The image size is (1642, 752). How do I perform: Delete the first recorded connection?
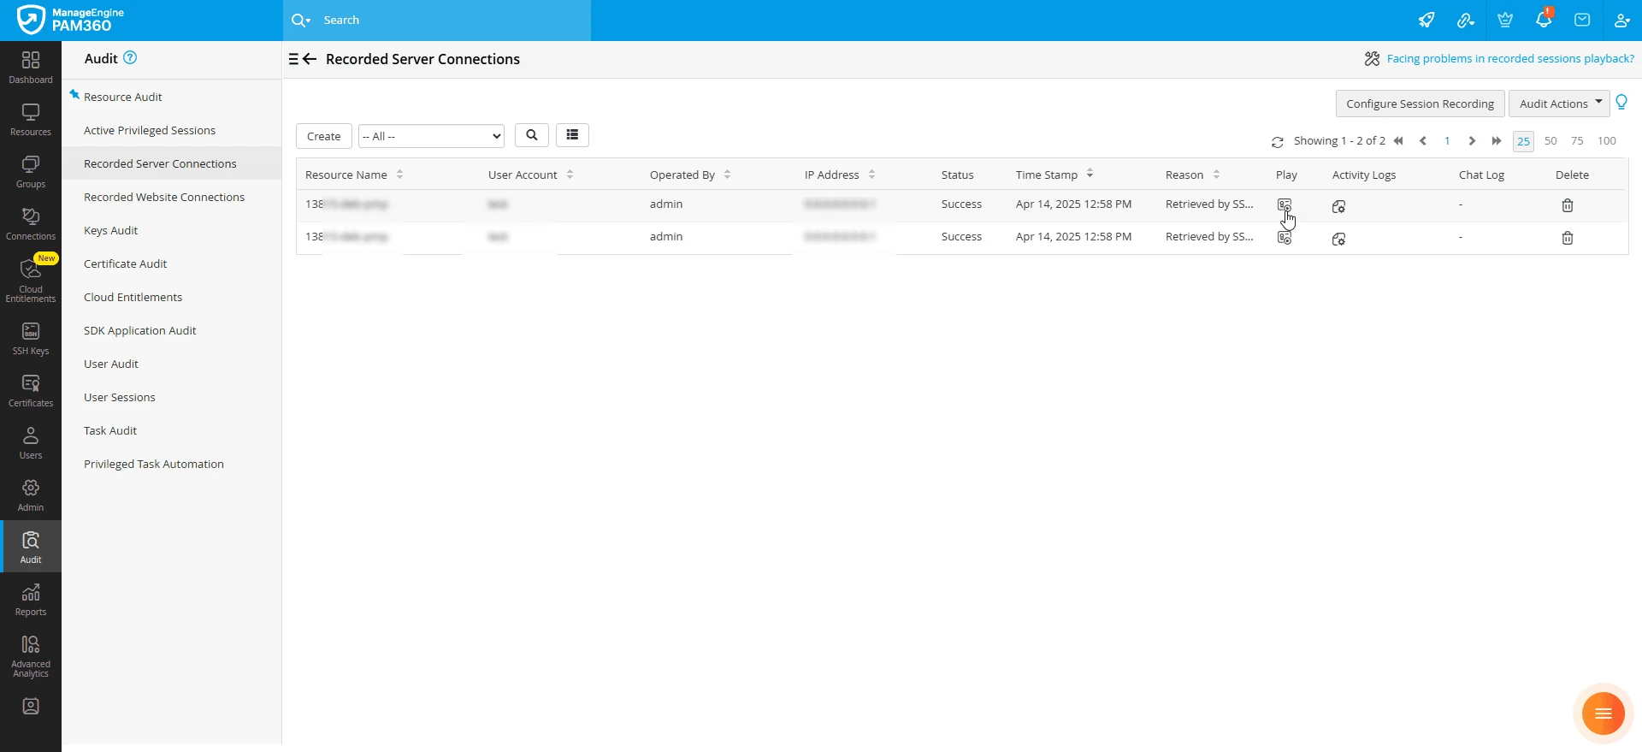1567,205
